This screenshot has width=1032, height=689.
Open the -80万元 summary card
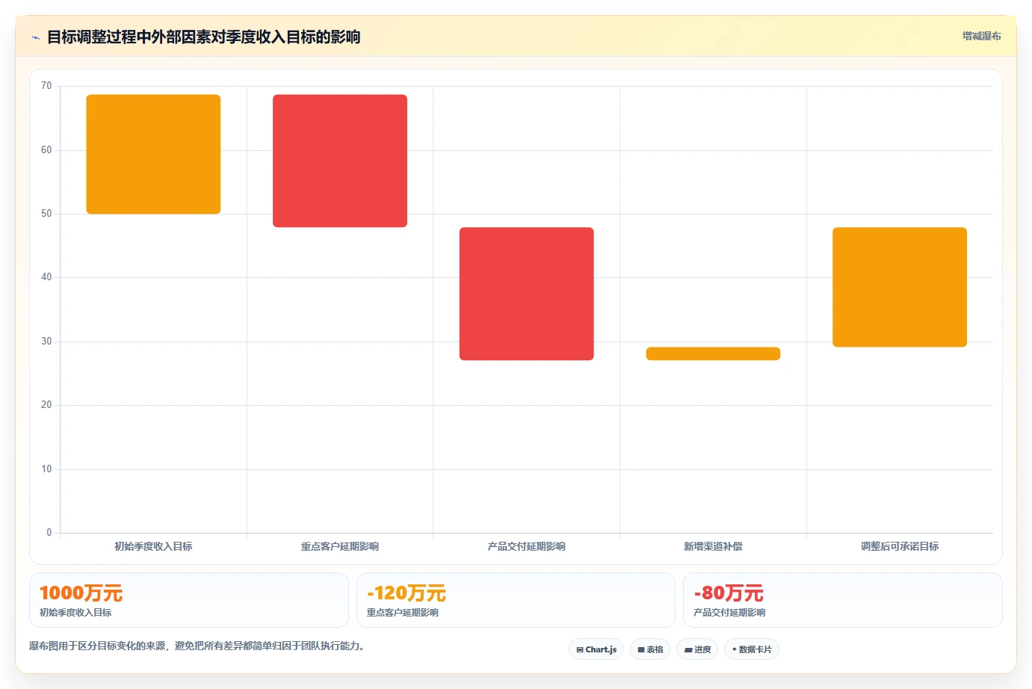pyautogui.click(x=843, y=600)
